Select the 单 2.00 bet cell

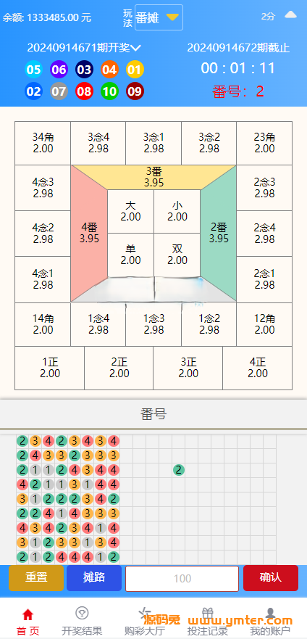[130, 255]
